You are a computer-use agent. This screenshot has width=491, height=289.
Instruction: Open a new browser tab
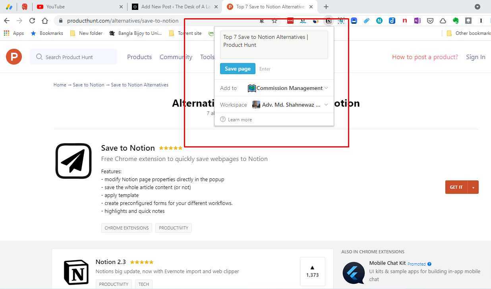click(326, 7)
